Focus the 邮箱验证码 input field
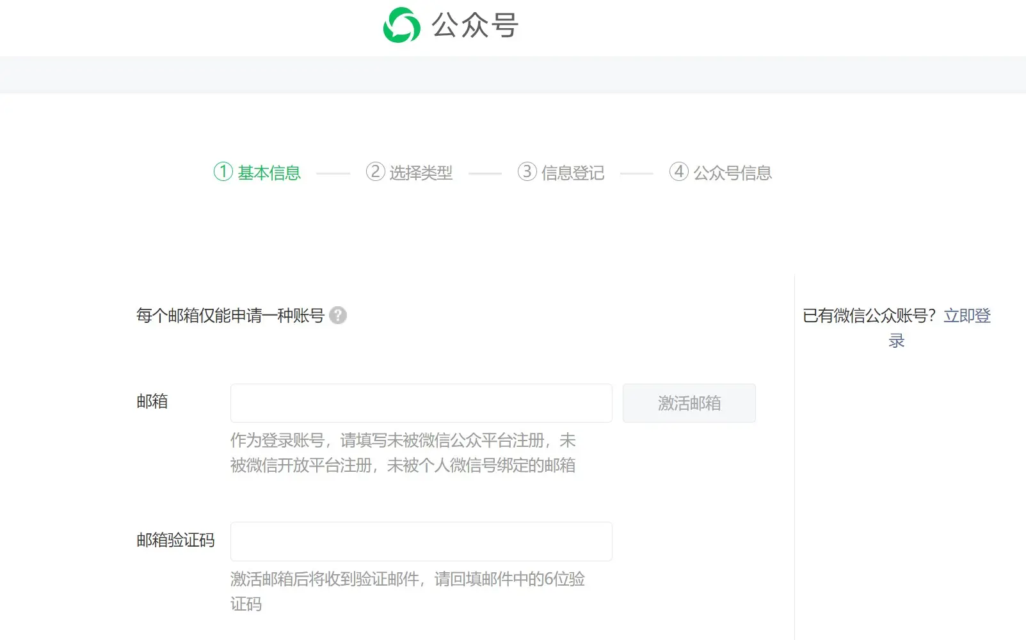This screenshot has width=1026, height=640. pyautogui.click(x=421, y=541)
